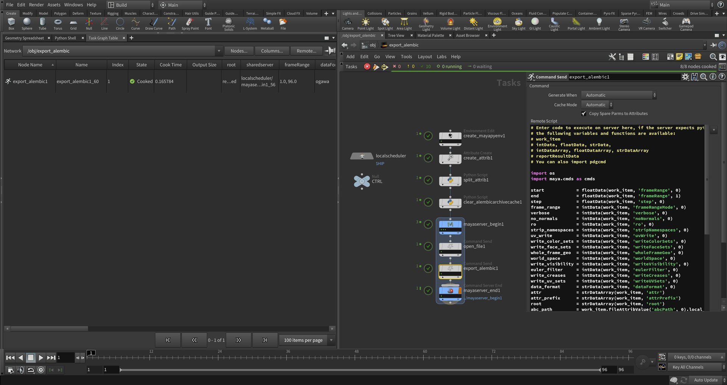Open the Labs menu in network editor
The width and height of the screenshot is (727, 385).
(442, 57)
